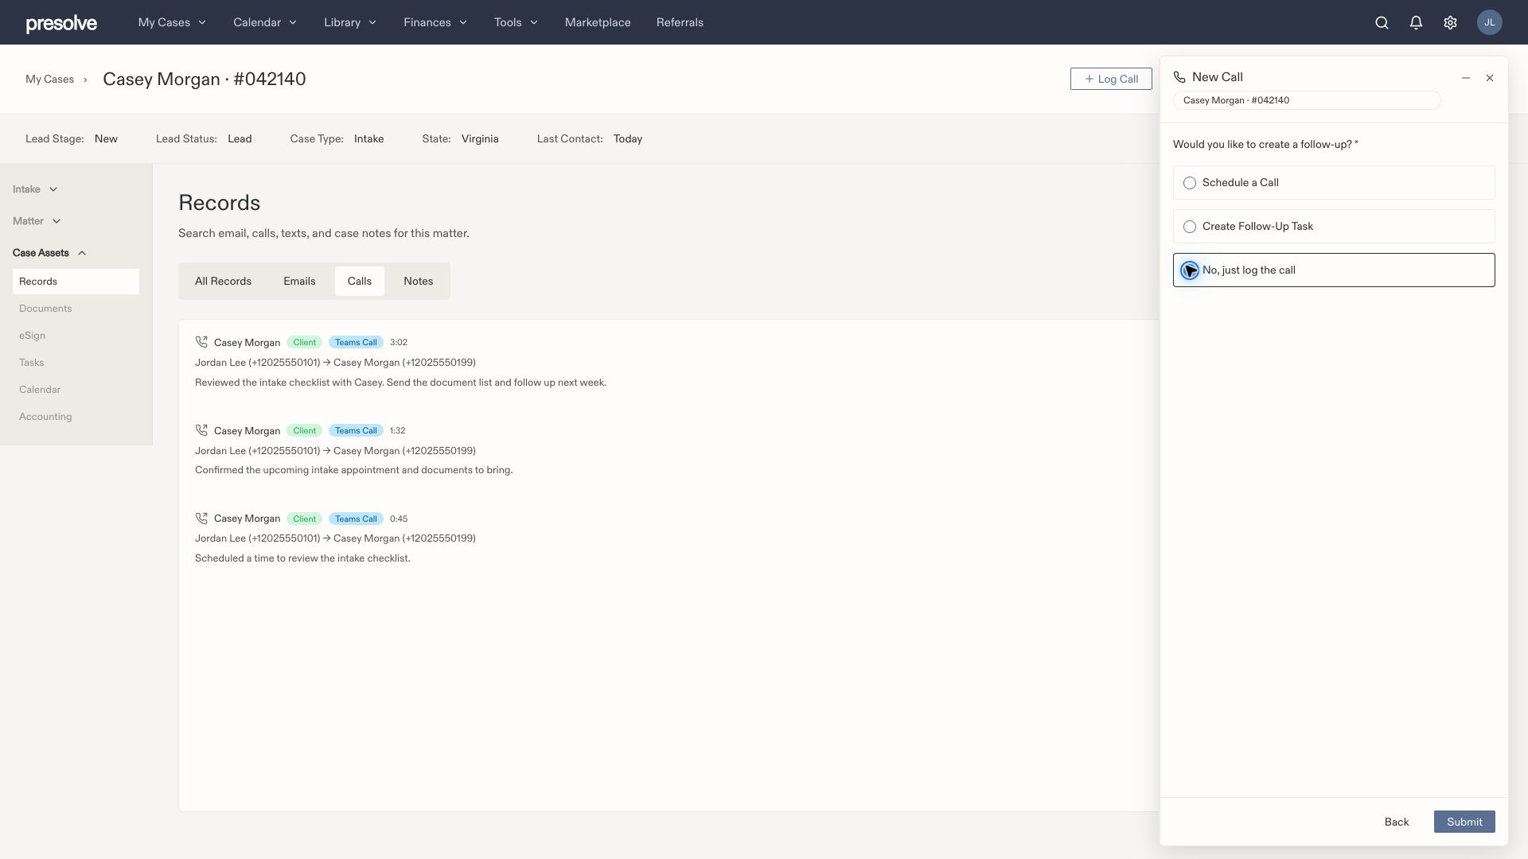Screen dimensions: 1528x859
Task: Minimize the New Call panel
Action: point(1466,78)
